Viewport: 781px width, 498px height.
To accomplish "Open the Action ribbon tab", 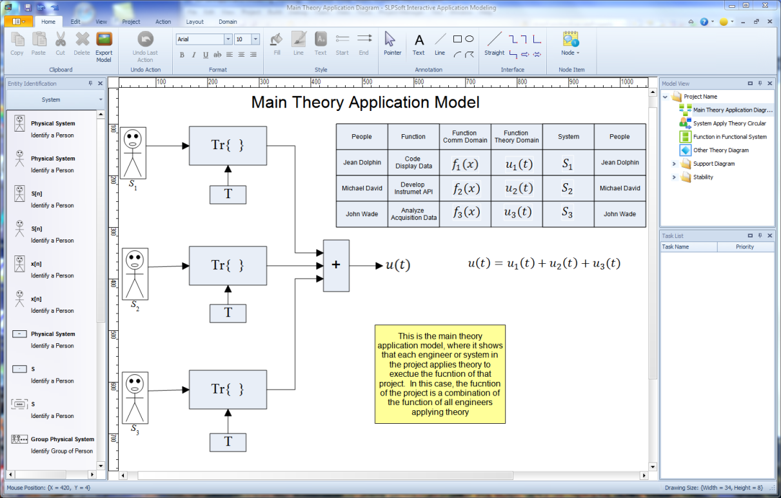I will pos(163,21).
